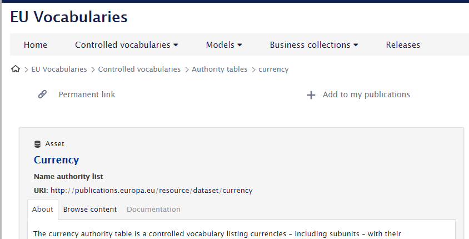Click the home icon in breadcrumb

(16, 69)
